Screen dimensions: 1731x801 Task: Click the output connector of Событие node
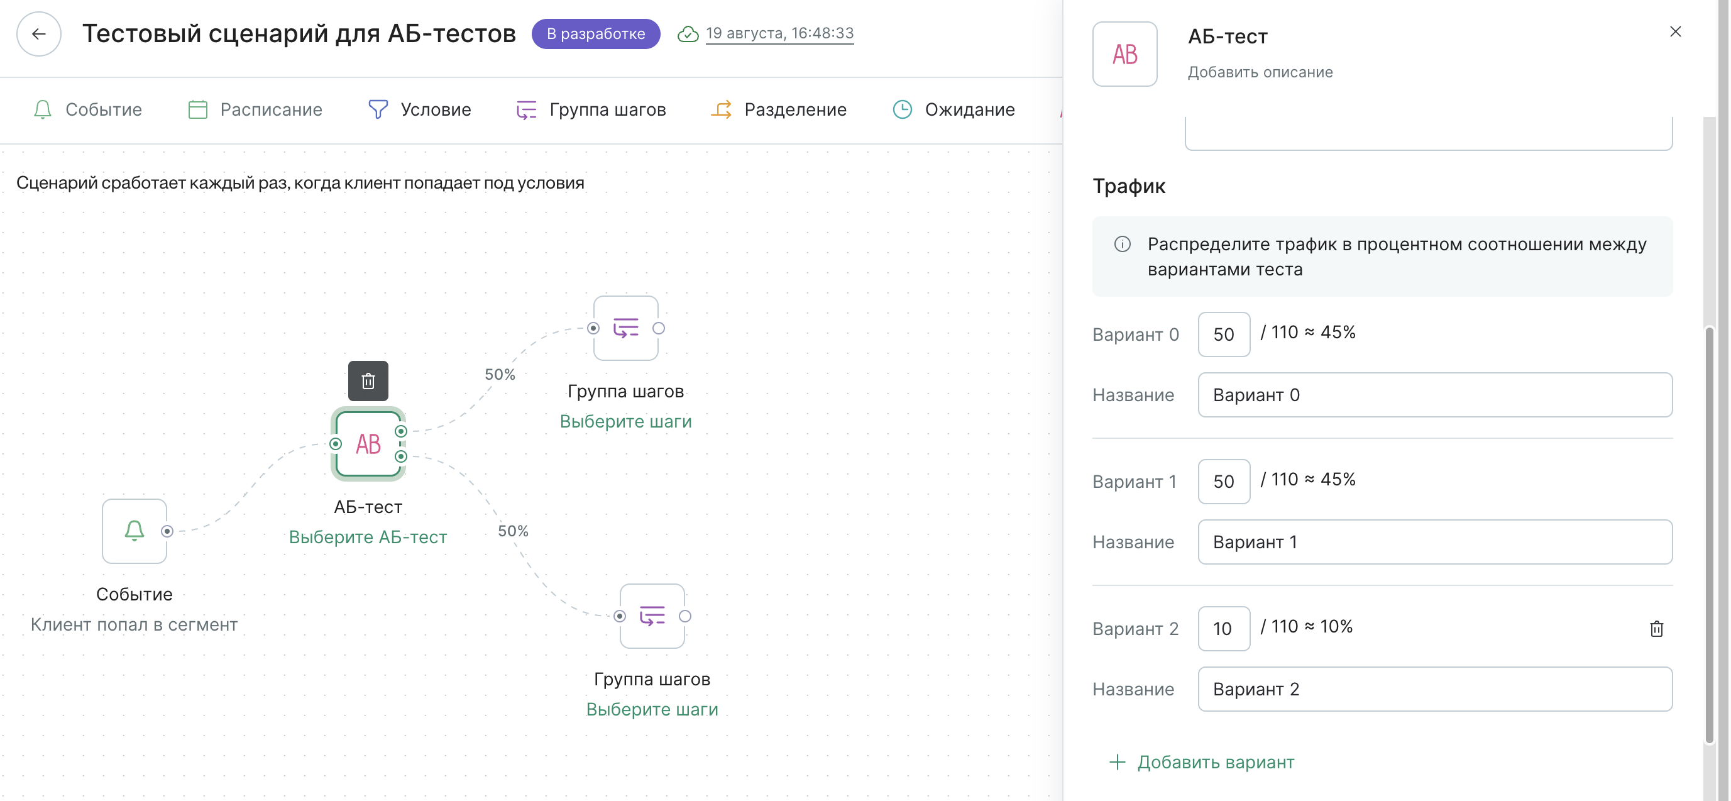[167, 531]
